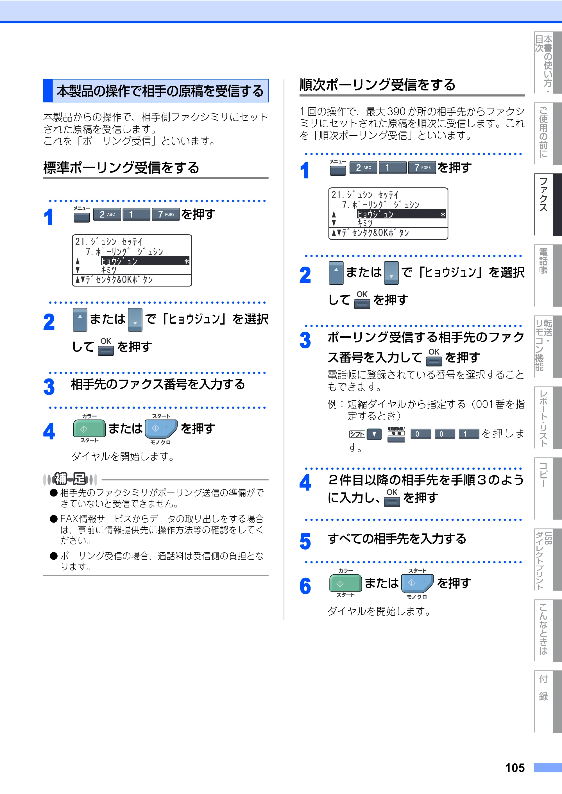Click the メニュー key in the 順次ポーリング step 1

(x=338, y=170)
